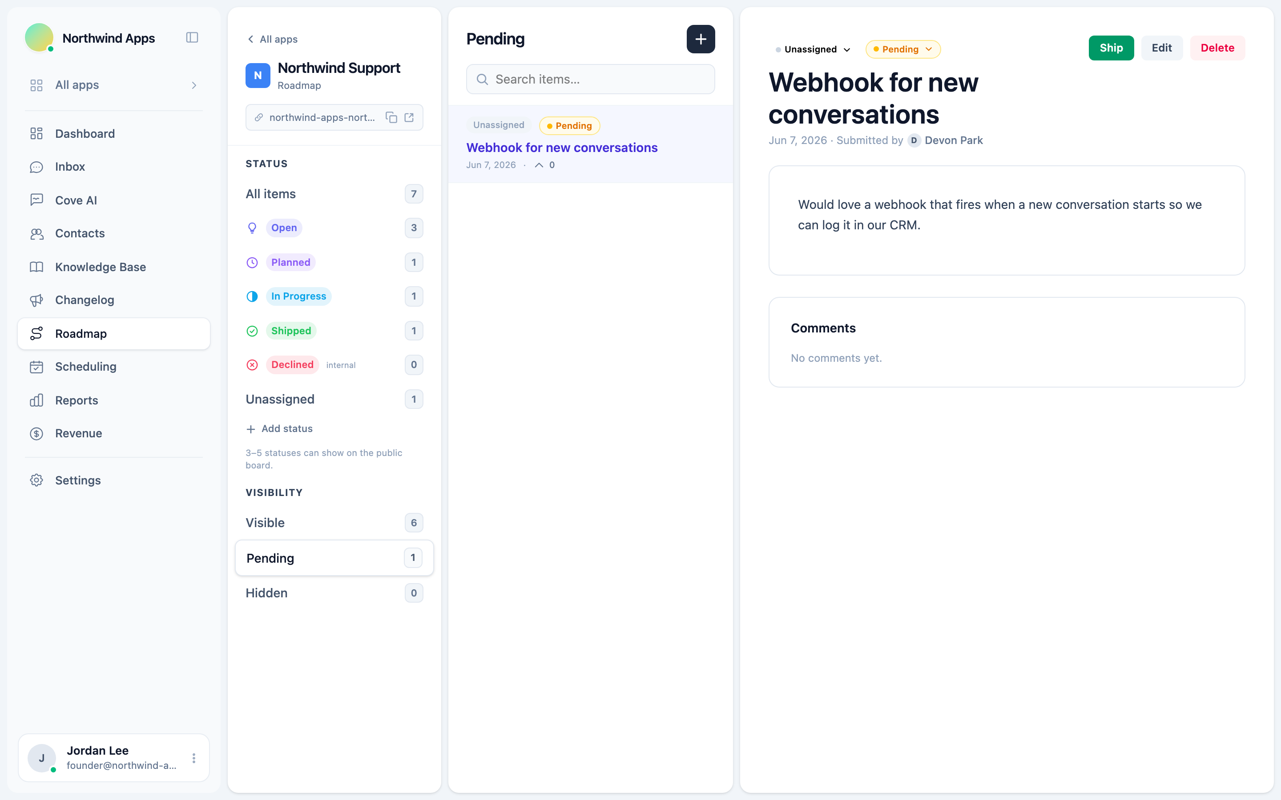The image size is (1281, 800).
Task: Click the In Progress half-circle icon
Action: [253, 296]
